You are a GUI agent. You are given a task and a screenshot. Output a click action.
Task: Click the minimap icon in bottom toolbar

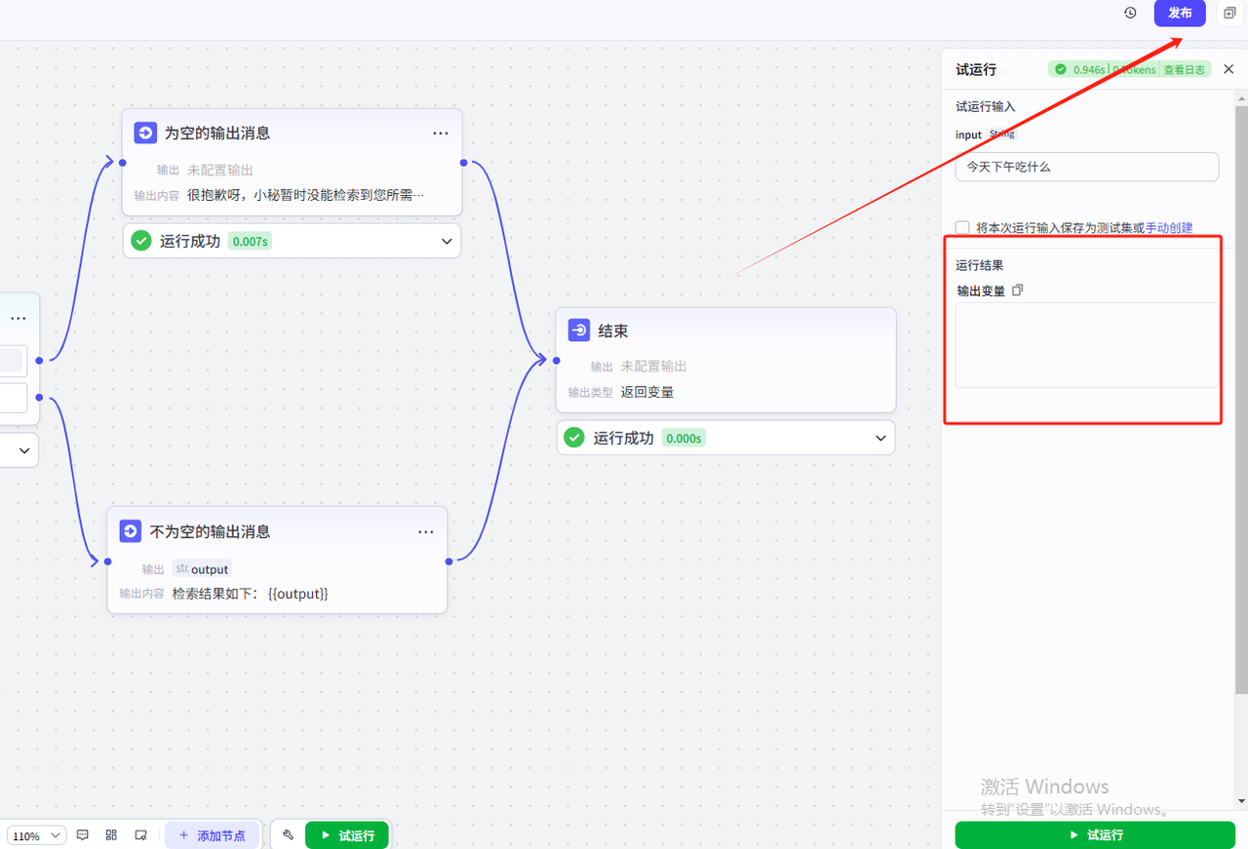click(140, 835)
